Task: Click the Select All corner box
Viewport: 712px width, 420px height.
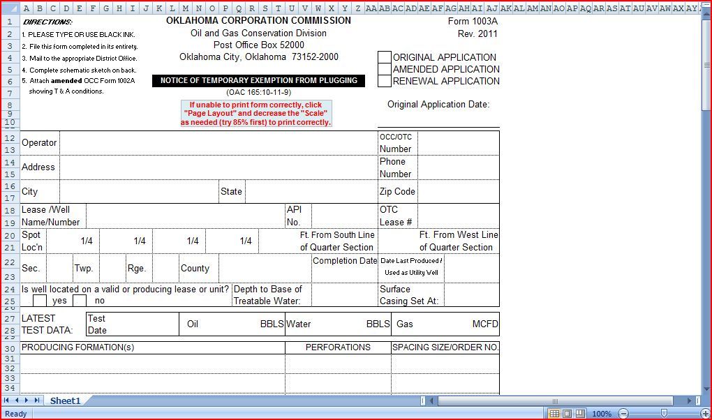Action: pos(10,8)
